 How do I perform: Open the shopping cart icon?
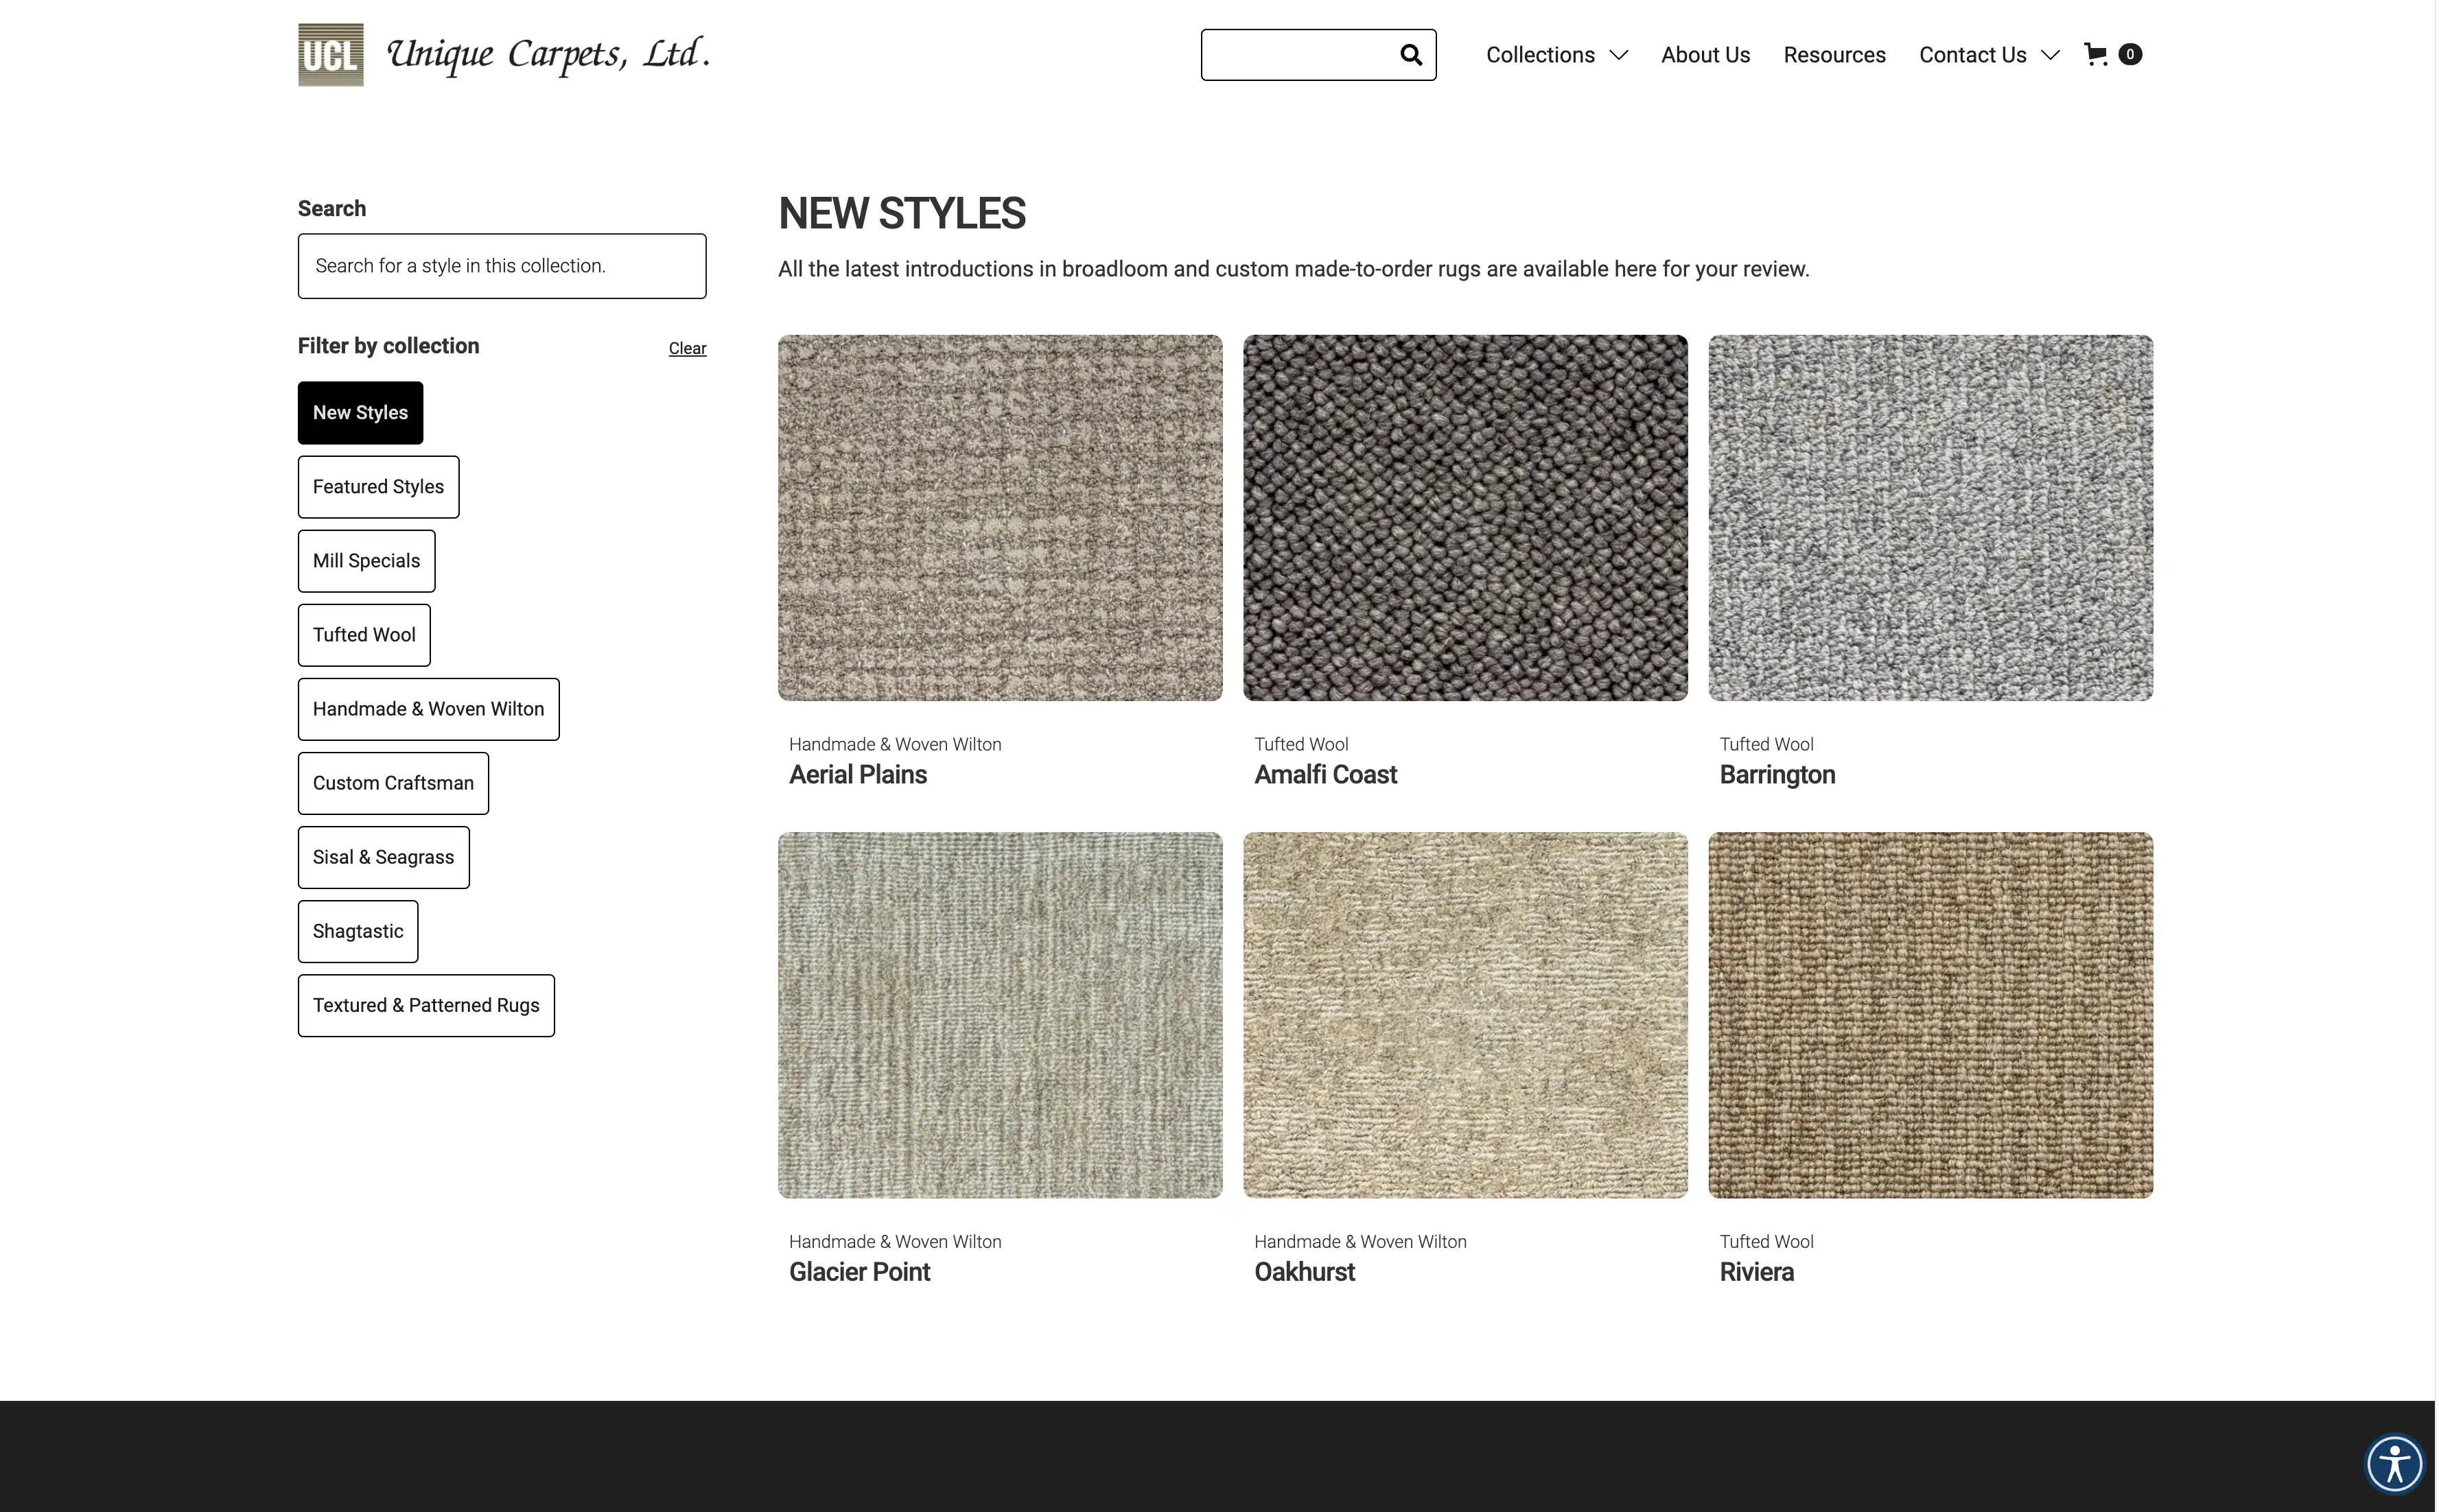(2096, 54)
